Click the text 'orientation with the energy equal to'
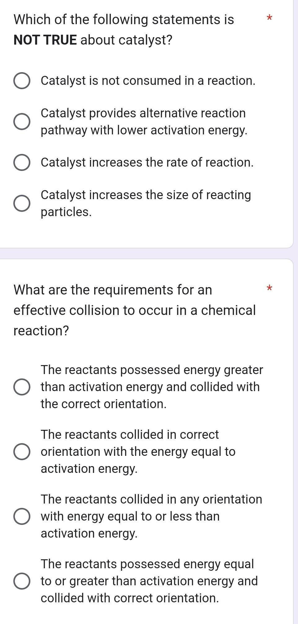 pyautogui.click(x=138, y=452)
